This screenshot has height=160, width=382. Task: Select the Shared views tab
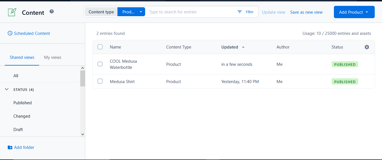pos(22,57)
